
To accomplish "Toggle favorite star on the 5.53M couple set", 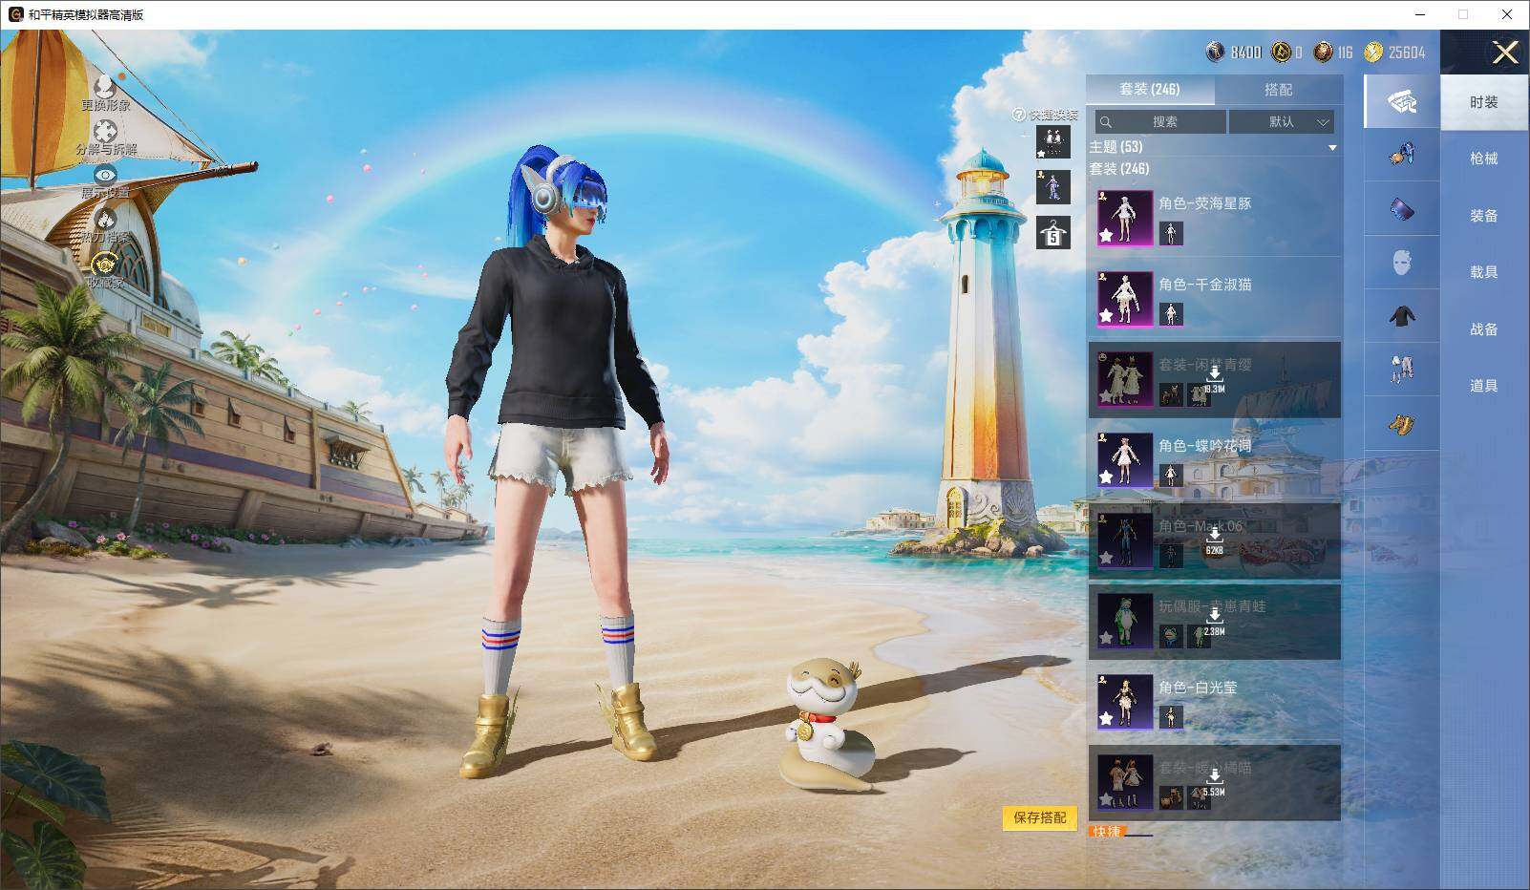I will click(x=1106, y=799).
